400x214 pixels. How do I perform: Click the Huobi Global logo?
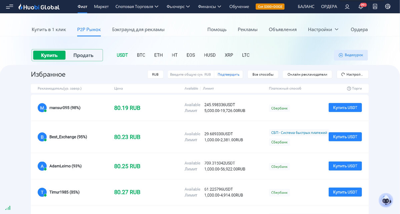pos(39,7)
